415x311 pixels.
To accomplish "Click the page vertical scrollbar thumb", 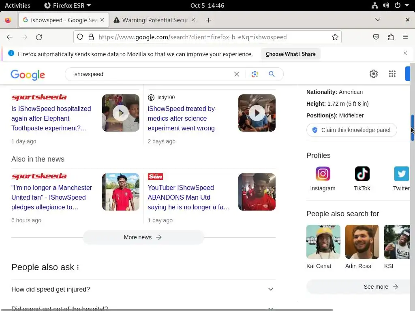I will (412, 128).
